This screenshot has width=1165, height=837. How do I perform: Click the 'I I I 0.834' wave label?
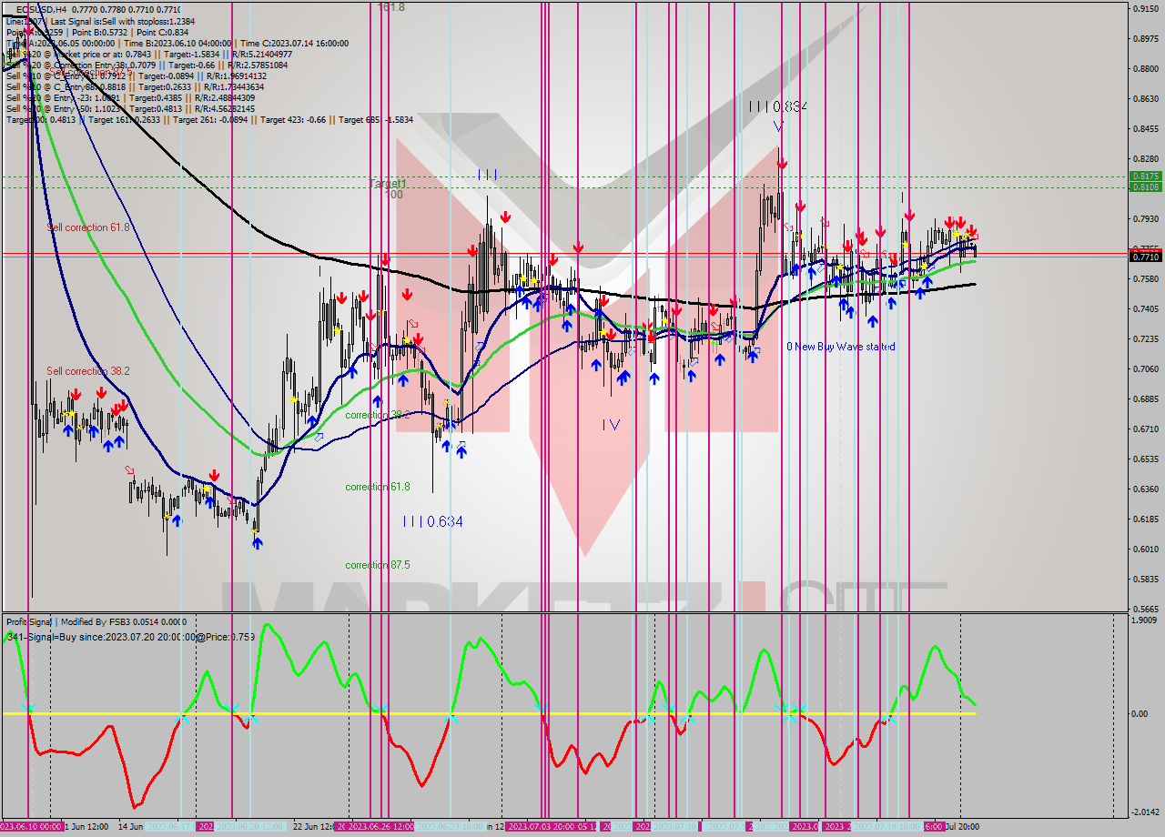coord(778,106)
